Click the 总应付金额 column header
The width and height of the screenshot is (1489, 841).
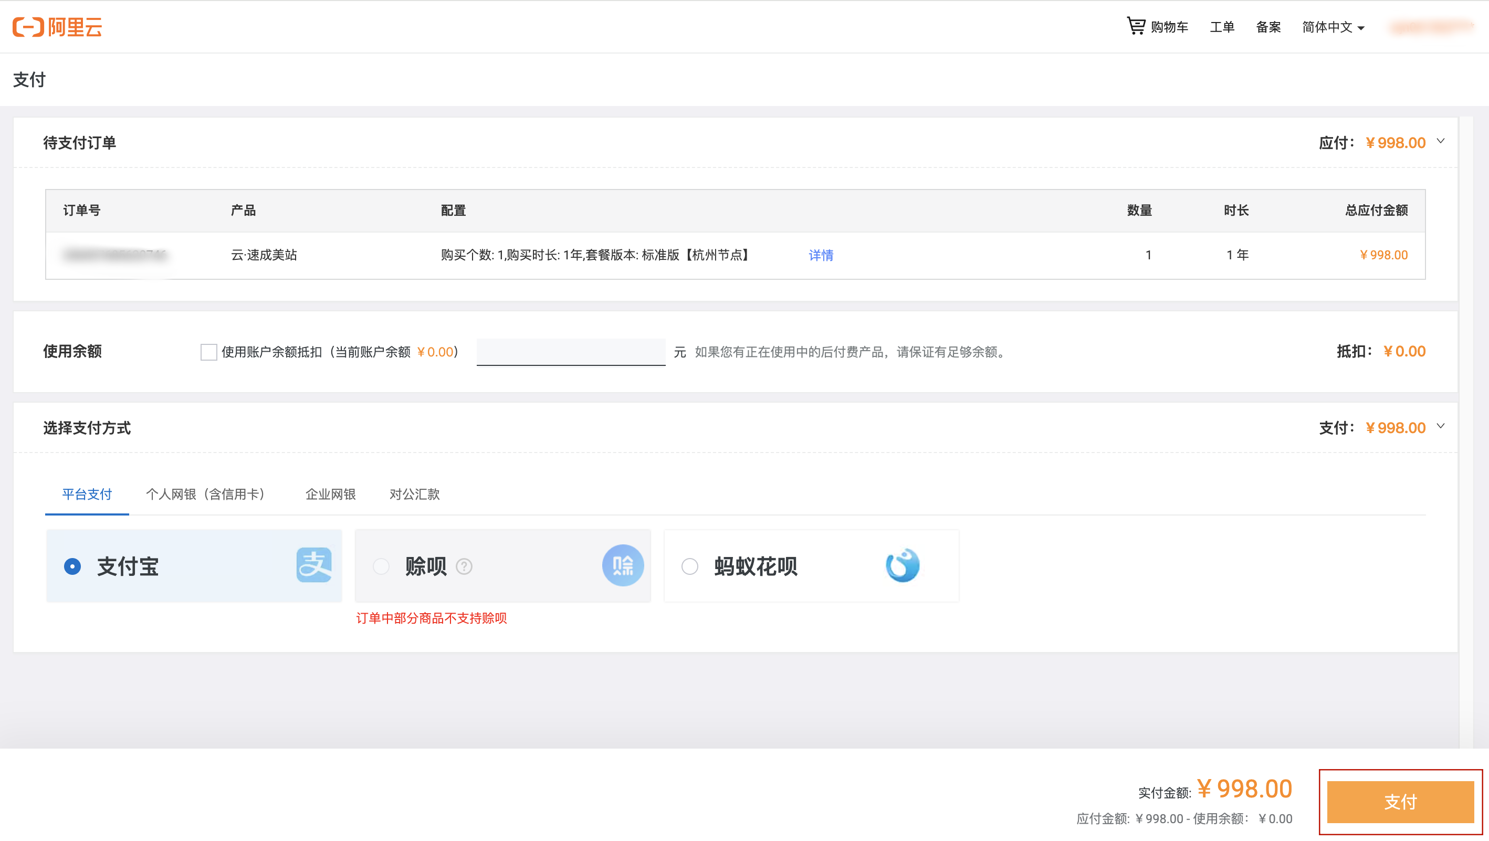pos(1376,211)
